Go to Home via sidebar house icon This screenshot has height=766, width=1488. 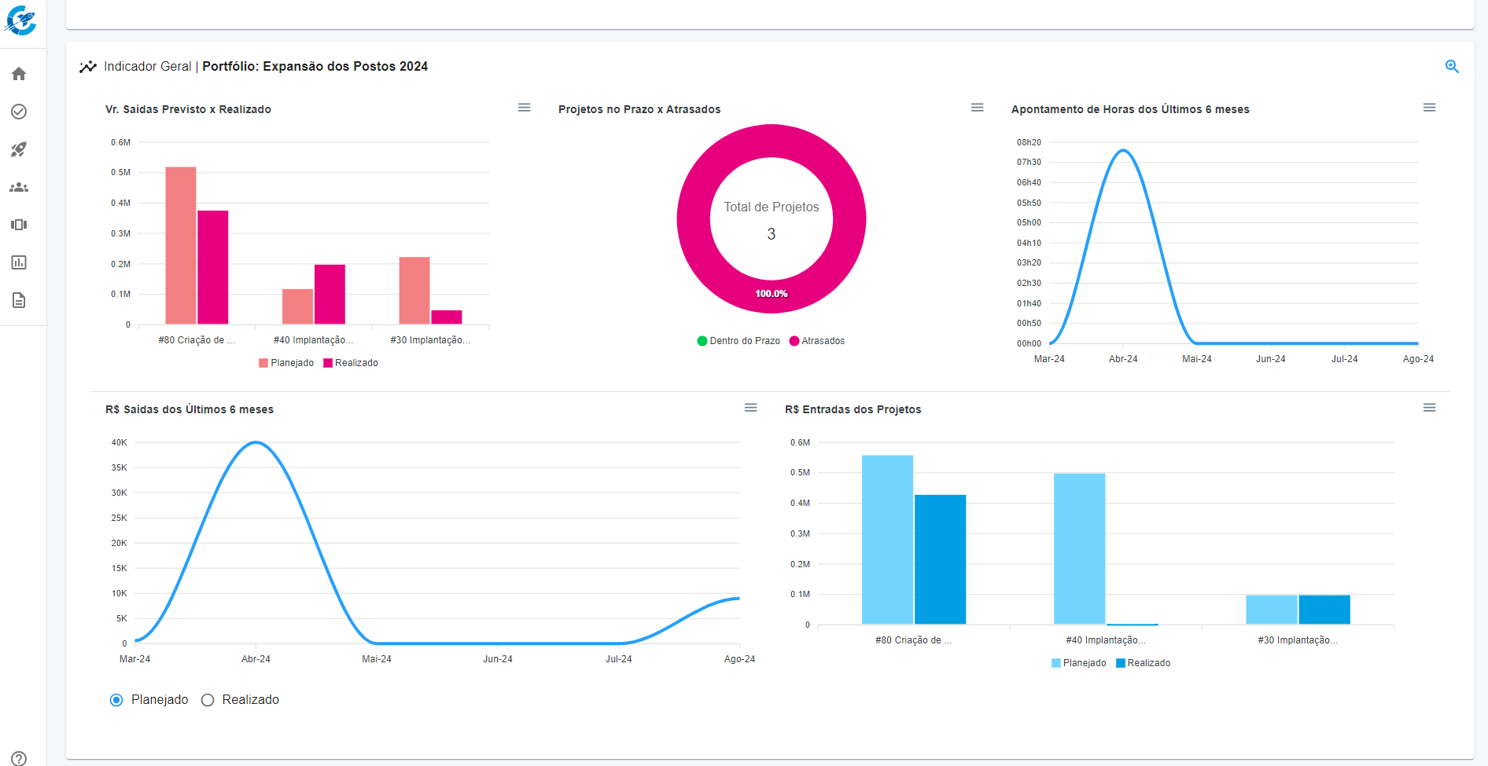[x=19, y=74]
